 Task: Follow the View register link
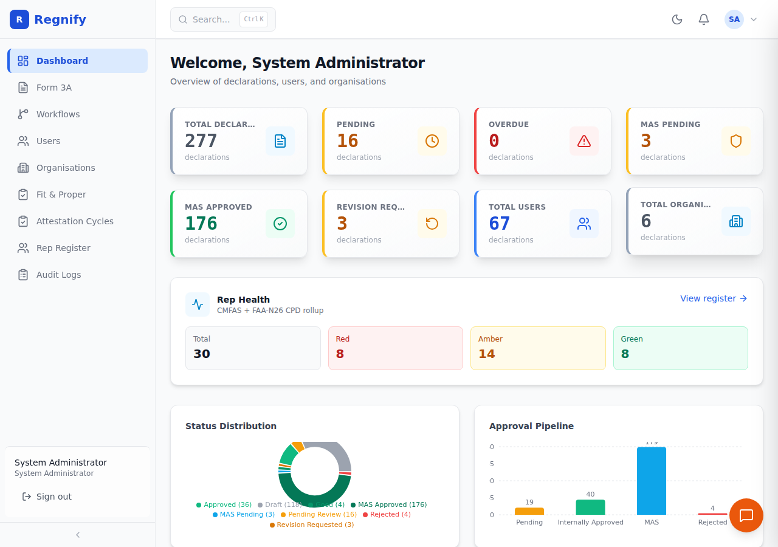(714, 298)
